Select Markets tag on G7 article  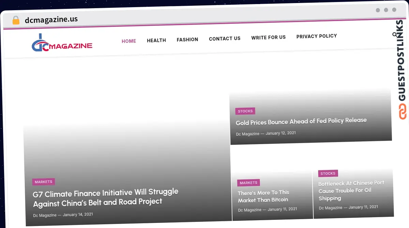coord(44,182)
